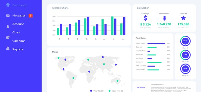This screenshot has height=92, width=201.
Task: Click the home icon beside Dashboard
Action: click(x=8, y=5)
